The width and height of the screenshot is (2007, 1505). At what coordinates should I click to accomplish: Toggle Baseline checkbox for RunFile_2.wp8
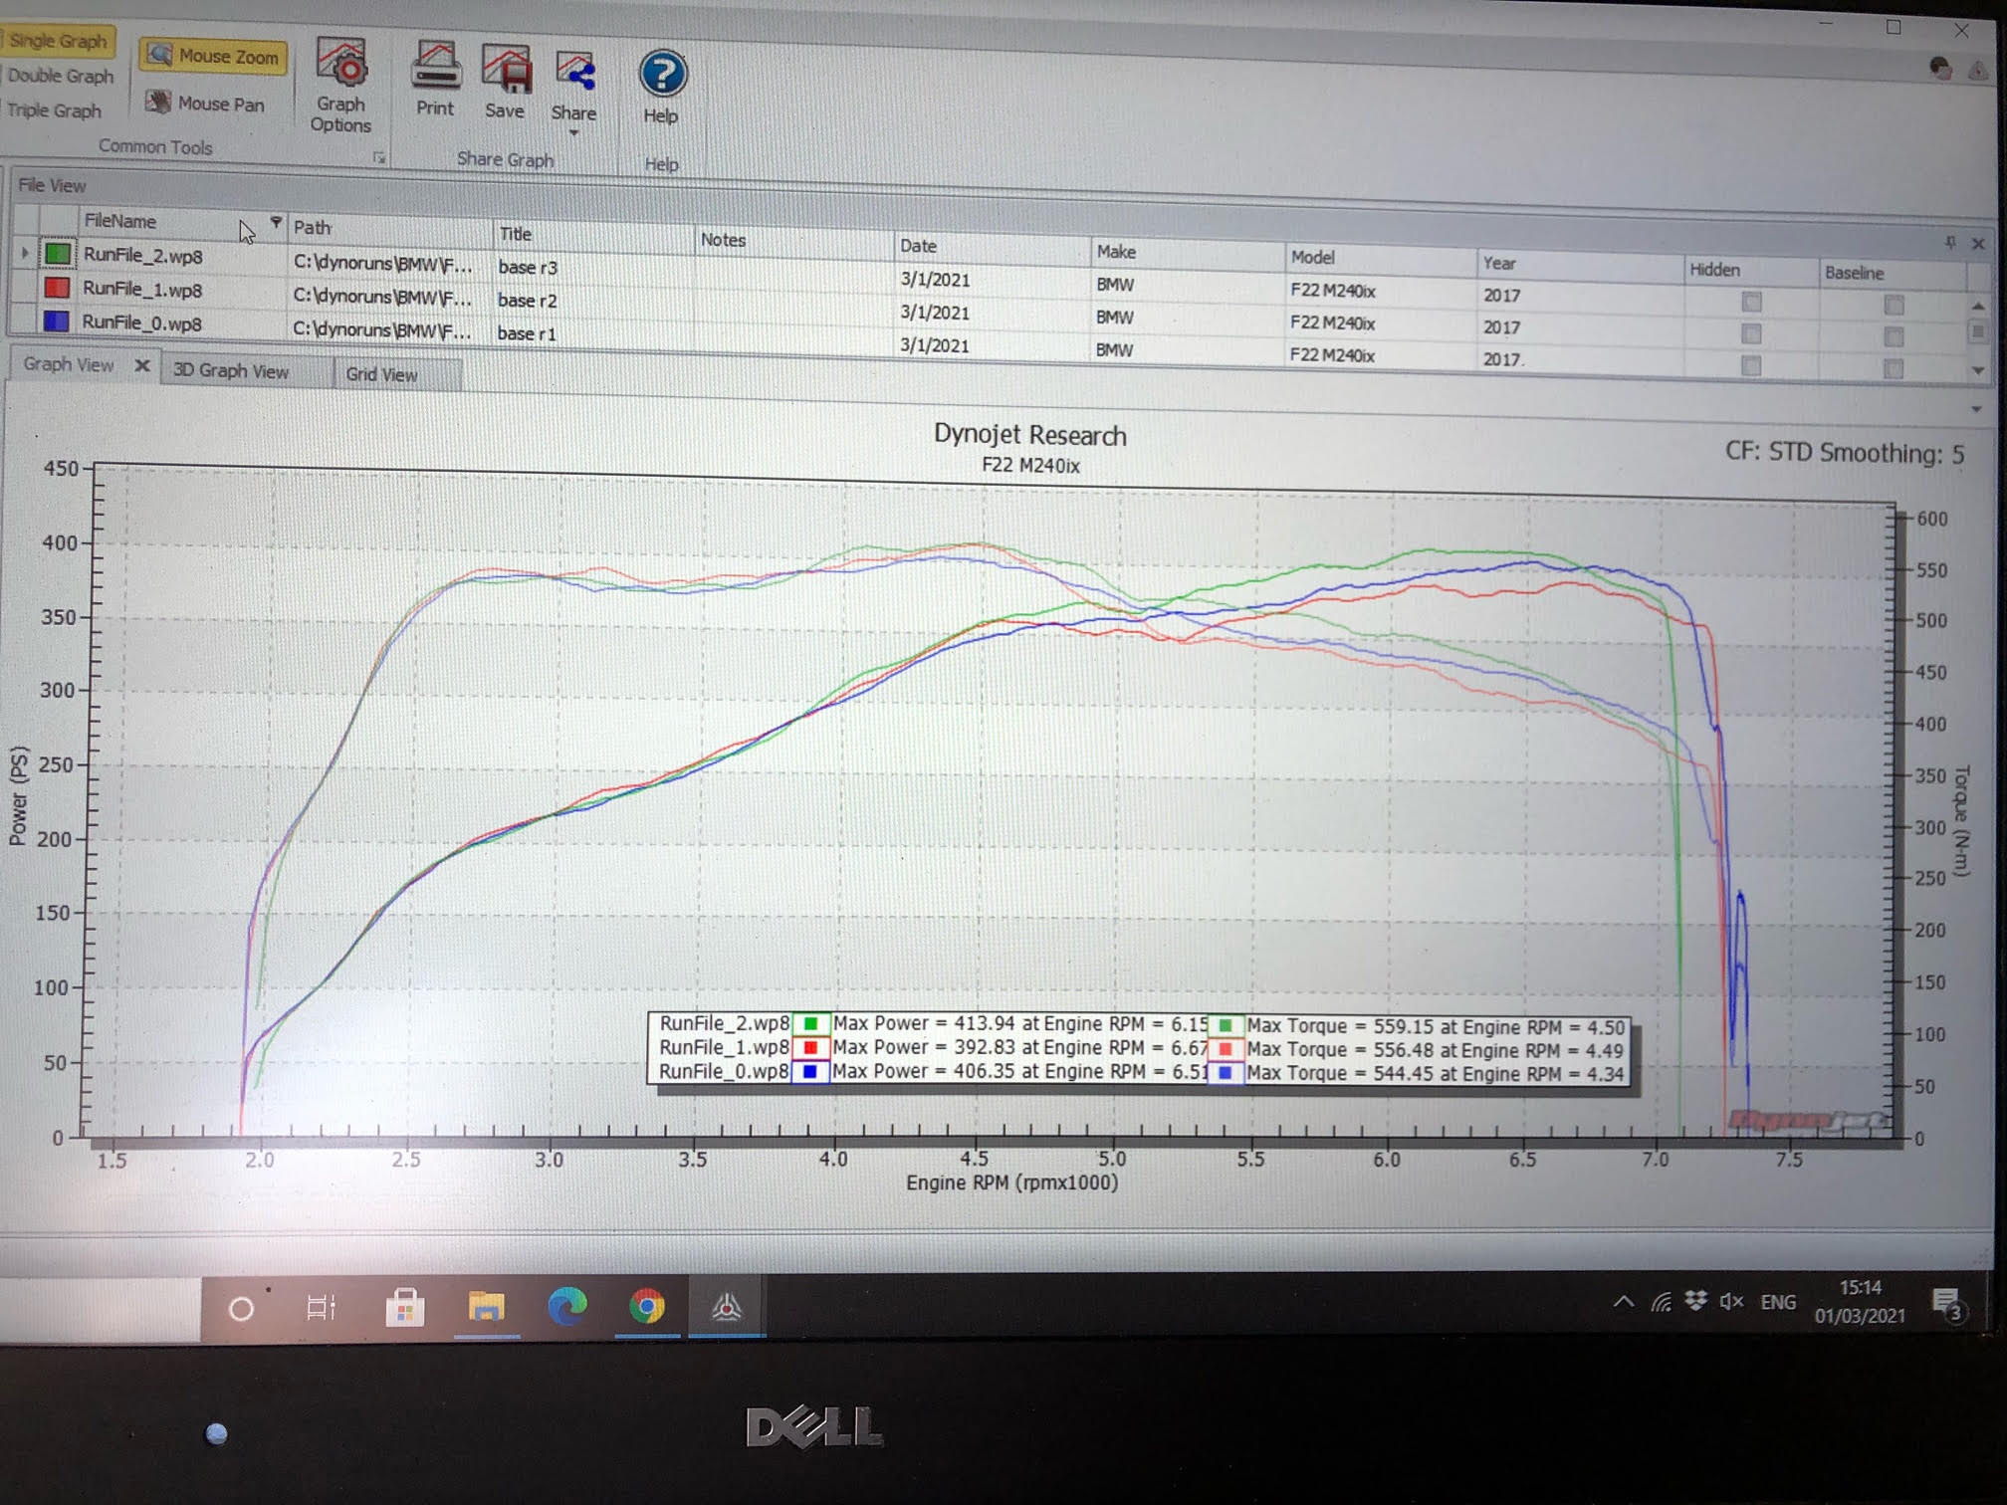(1894, 305)
